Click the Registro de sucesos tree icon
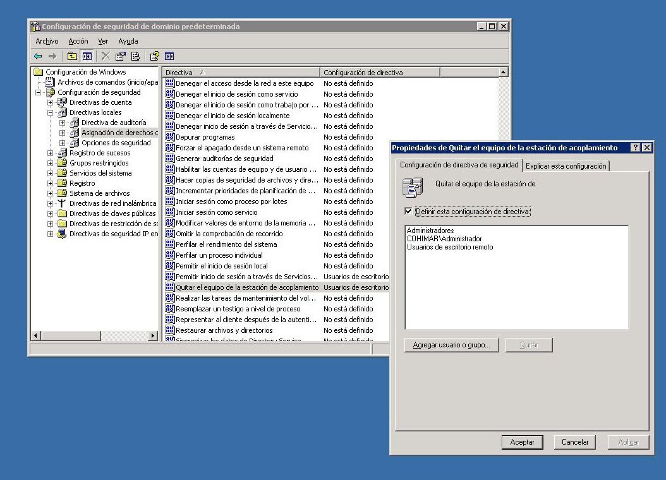 click(x=62, y=153)
